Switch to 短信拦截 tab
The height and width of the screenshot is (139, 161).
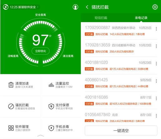tap(101, 18)
